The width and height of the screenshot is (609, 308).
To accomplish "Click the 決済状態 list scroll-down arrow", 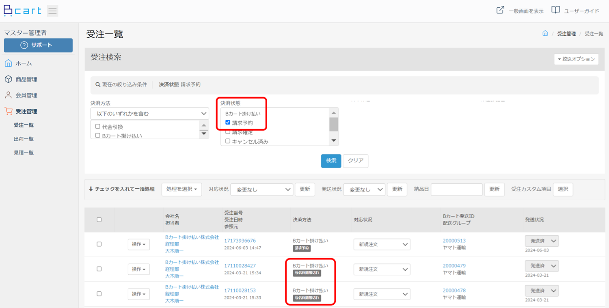I will coord(334,140).
